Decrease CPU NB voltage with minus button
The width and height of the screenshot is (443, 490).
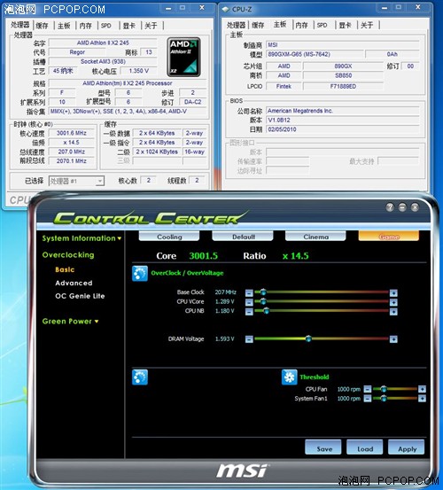pyautogui.click(x=249, y=312)
